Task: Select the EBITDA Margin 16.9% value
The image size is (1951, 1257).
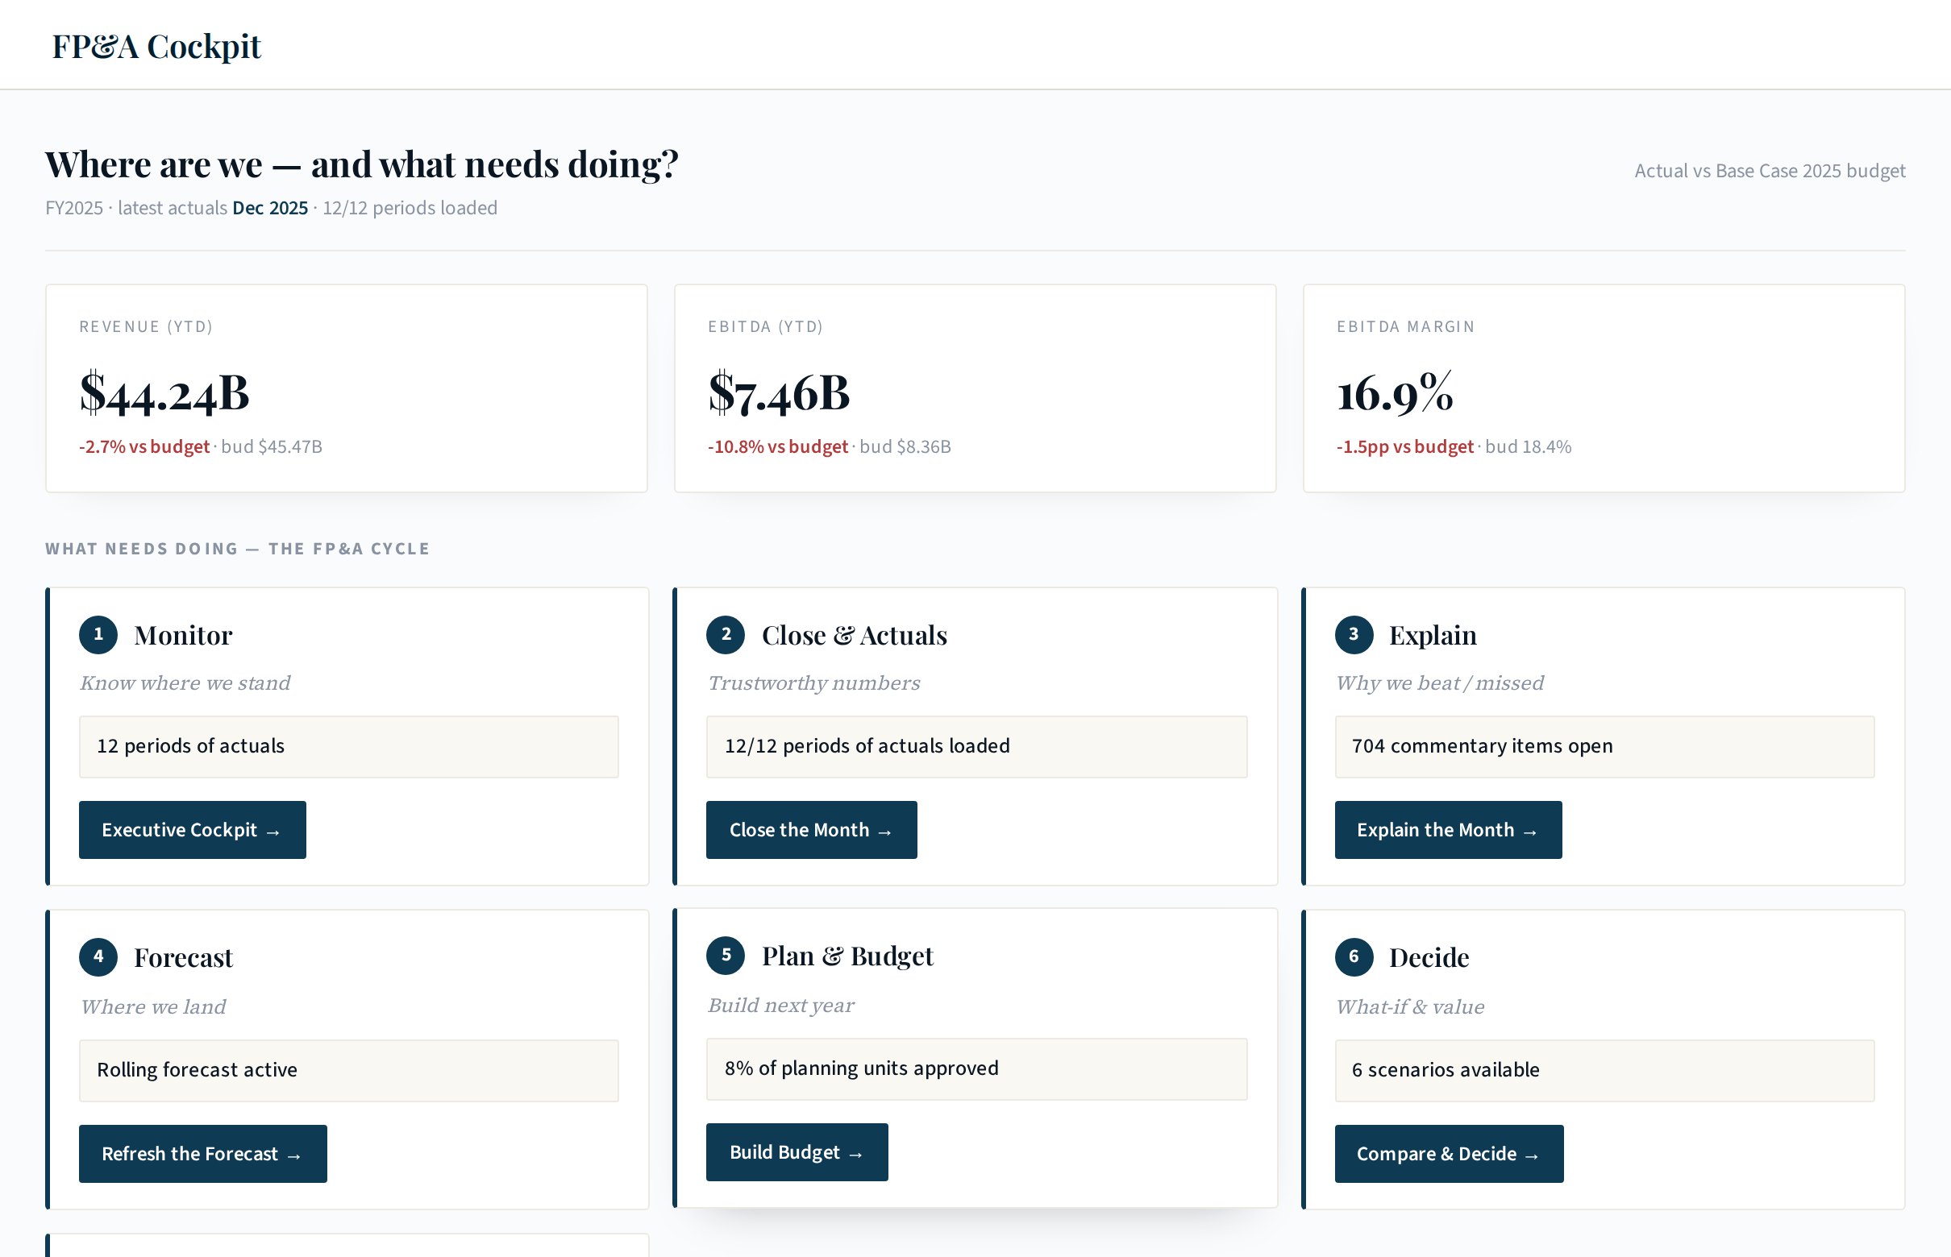Action: click(1395, 392)
